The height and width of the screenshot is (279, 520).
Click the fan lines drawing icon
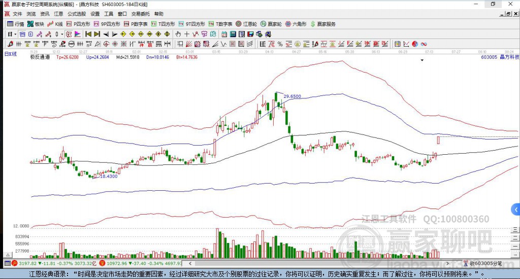(x=189, y=44)
